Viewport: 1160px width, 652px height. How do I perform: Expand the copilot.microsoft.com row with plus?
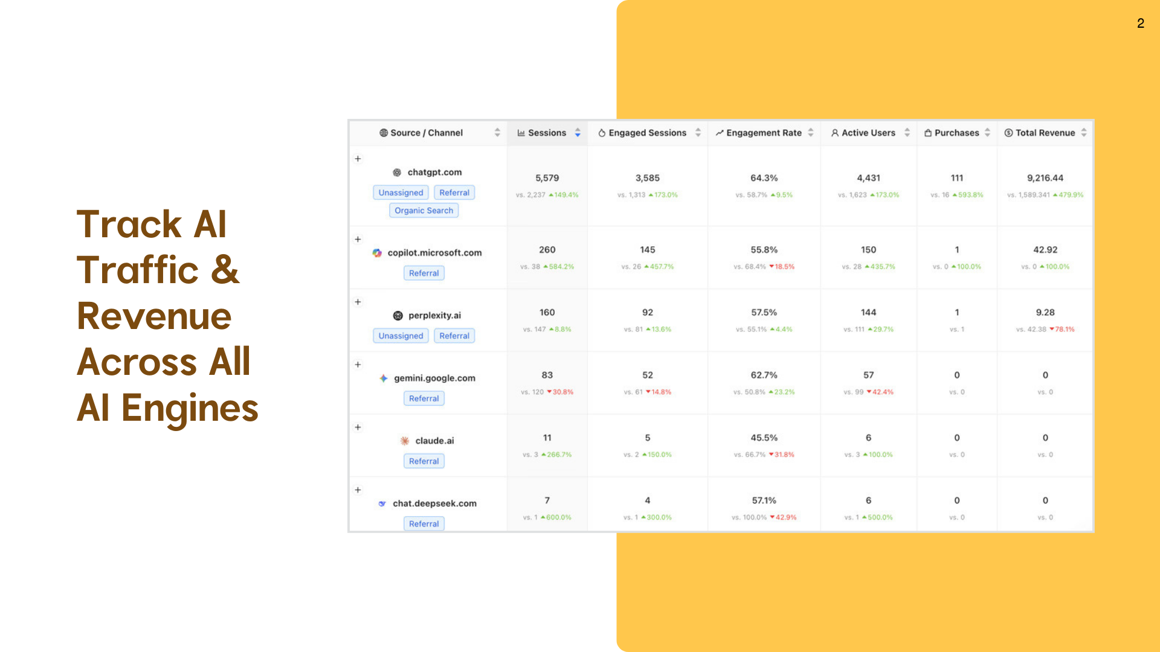coord(358,240)
